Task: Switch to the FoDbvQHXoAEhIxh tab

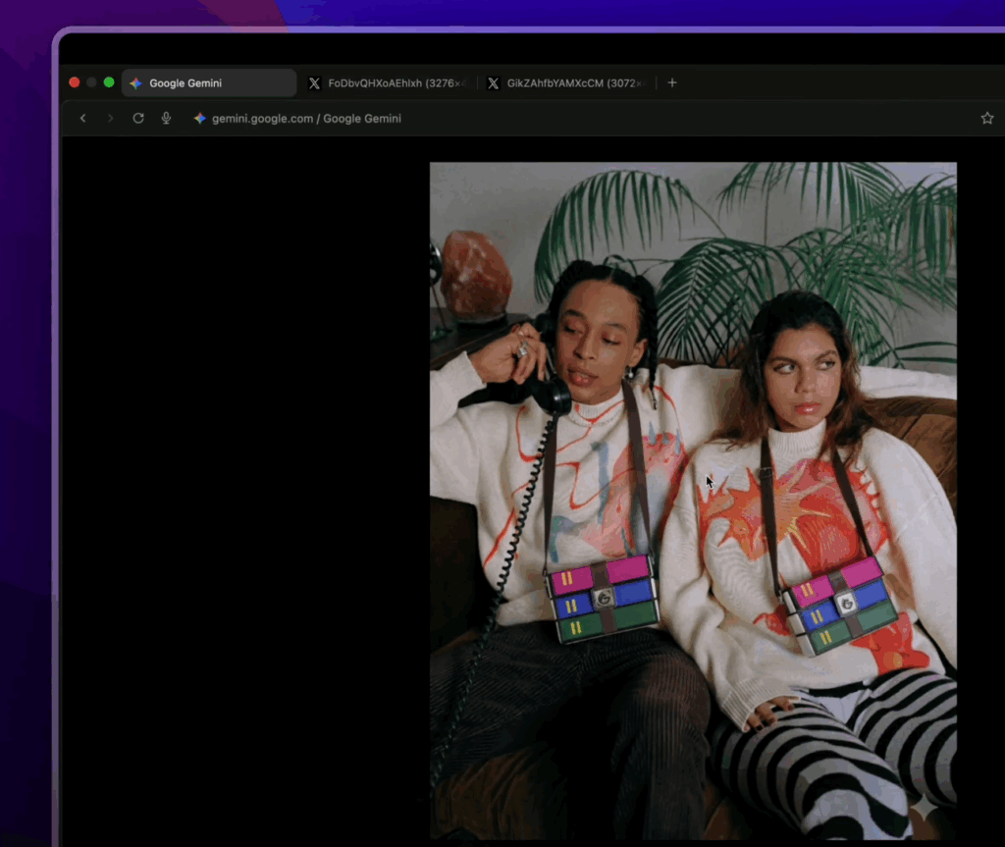Action: [x=388, y=83]
